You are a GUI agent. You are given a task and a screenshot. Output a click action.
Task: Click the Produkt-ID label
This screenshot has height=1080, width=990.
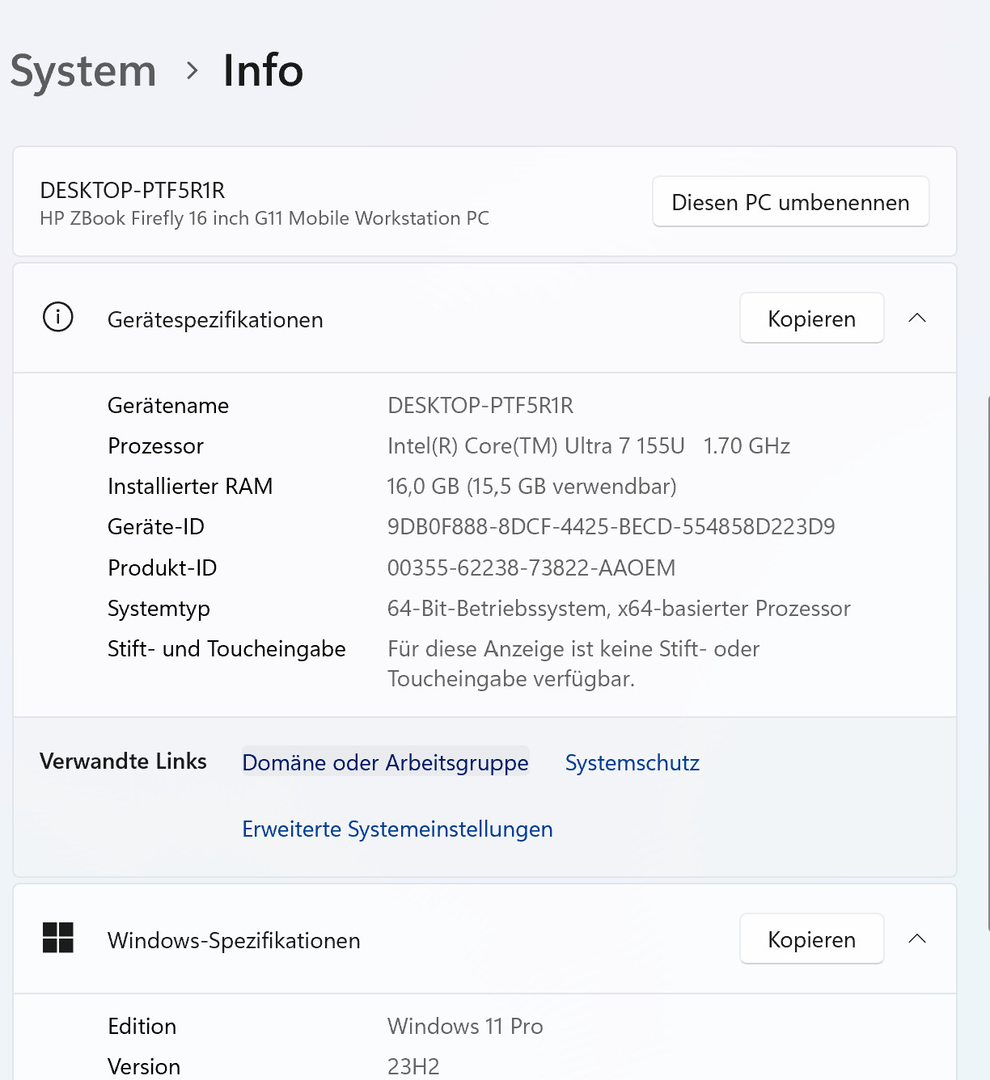(x=163, y=567)
